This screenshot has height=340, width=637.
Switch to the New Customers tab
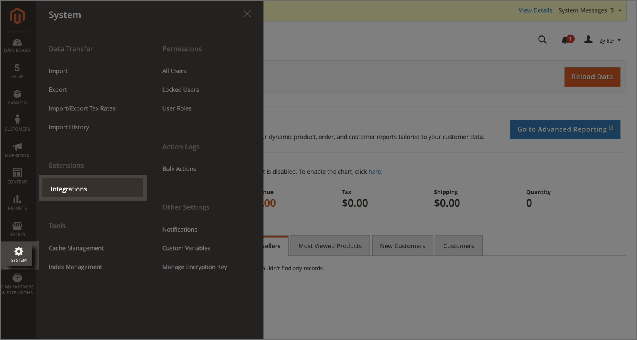[x=402, y=246]
